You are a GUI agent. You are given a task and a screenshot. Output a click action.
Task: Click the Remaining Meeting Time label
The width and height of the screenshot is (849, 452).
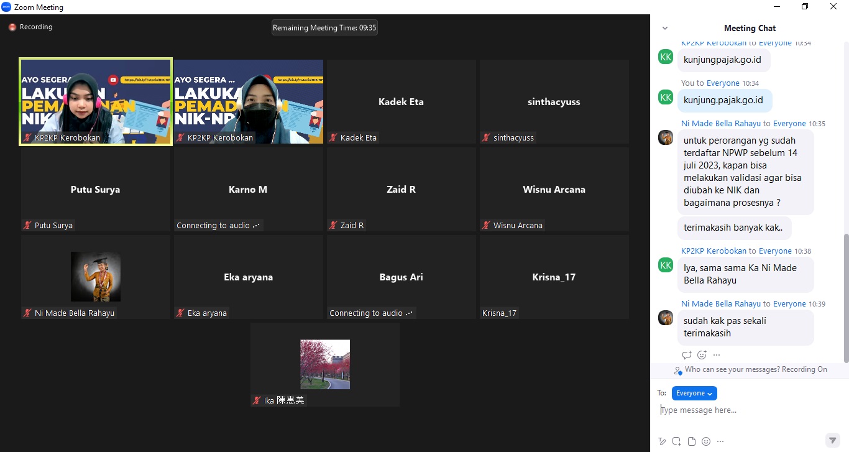click(324, 27)
